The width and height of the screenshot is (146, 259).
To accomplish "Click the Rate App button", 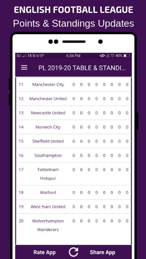I will [45, 253].
